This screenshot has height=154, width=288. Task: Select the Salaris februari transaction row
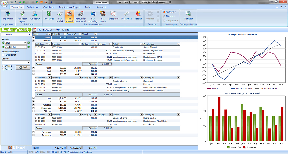coord(107,47)
